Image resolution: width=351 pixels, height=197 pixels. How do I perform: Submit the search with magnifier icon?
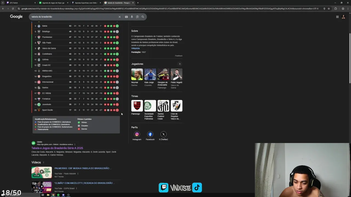(143, 17)
